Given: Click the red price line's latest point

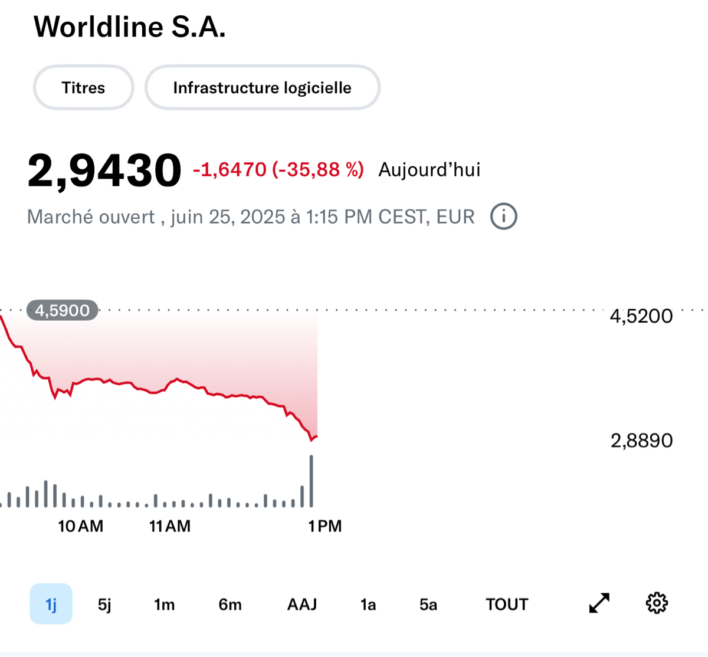Looking at the screenshot, I should [x=317, y=436].
